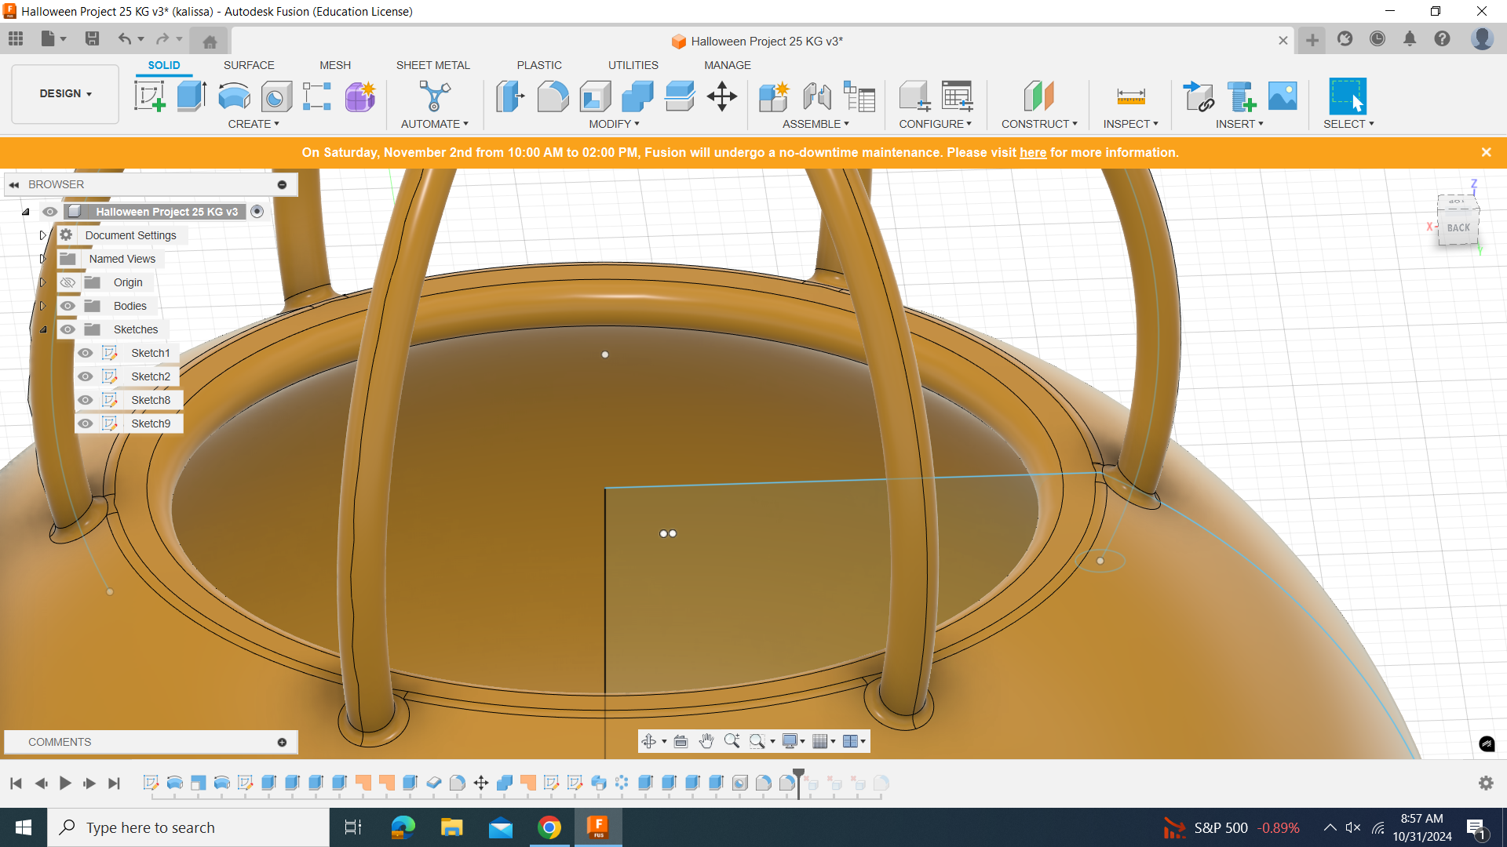Image resolution: width=1507 pixels, height=847 pixels.
Task: Switch to the SHEET METAL tab
Action: click(433, 65)
